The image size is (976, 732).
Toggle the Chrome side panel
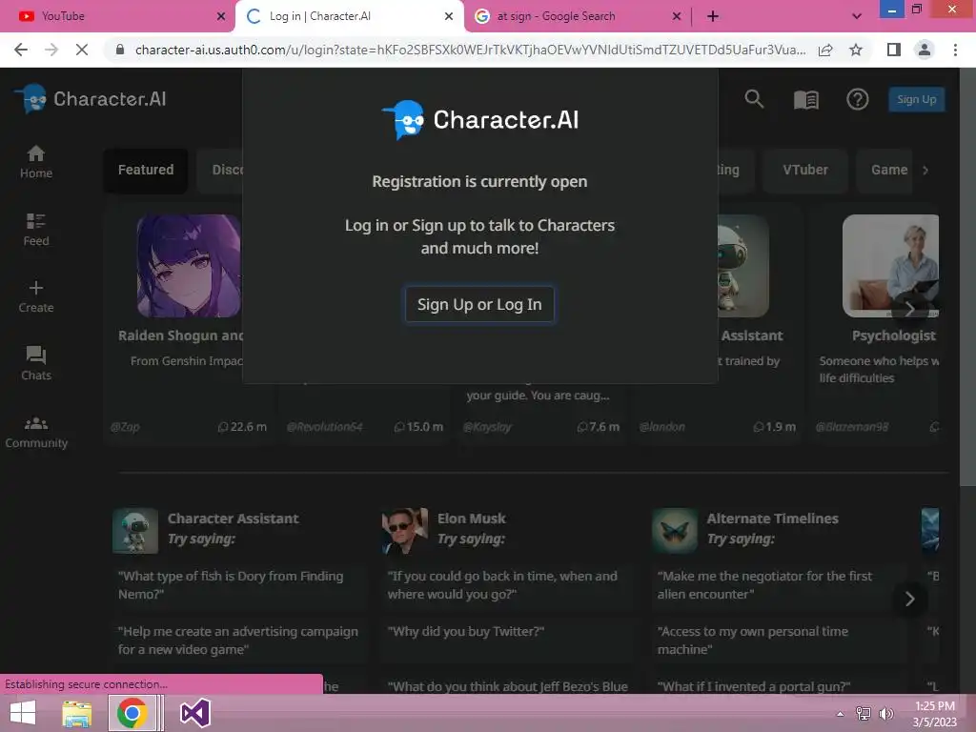point(894,50)
